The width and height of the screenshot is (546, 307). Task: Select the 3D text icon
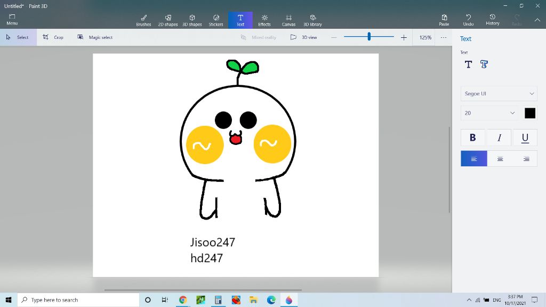484,64
